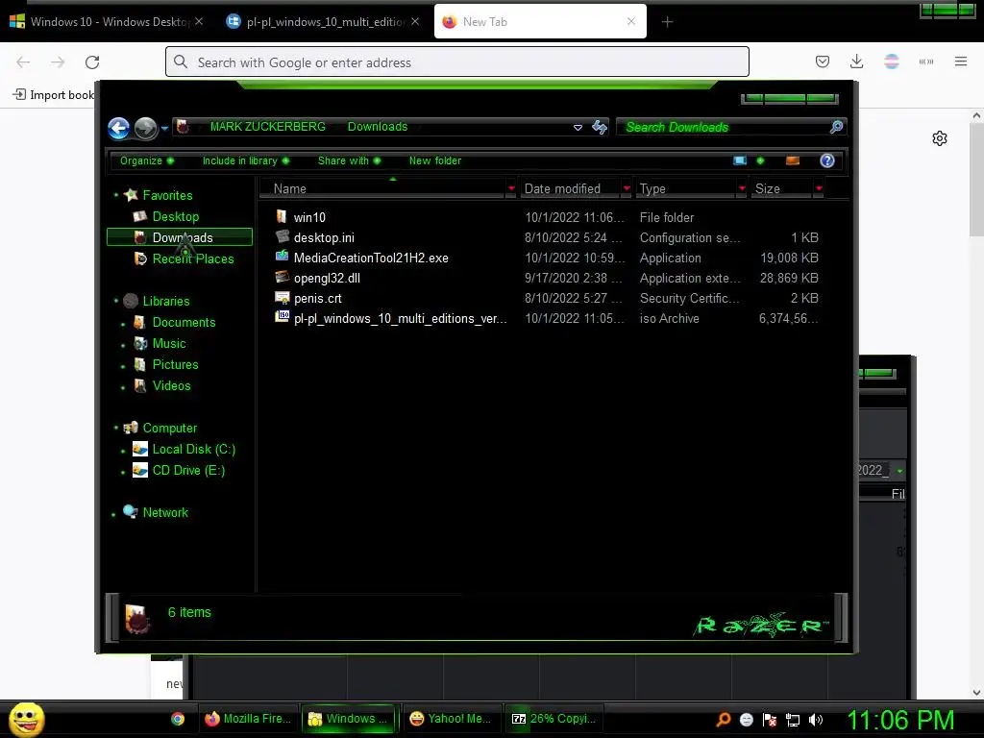
Task: Select the win10 folder
Action: 309,218
